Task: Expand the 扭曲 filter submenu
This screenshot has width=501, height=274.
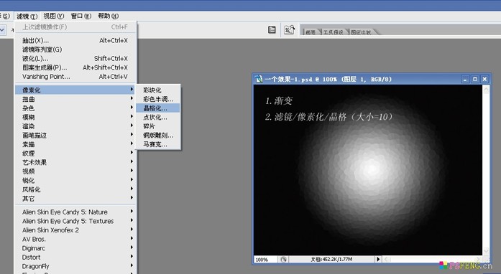Action: [76, 99]
